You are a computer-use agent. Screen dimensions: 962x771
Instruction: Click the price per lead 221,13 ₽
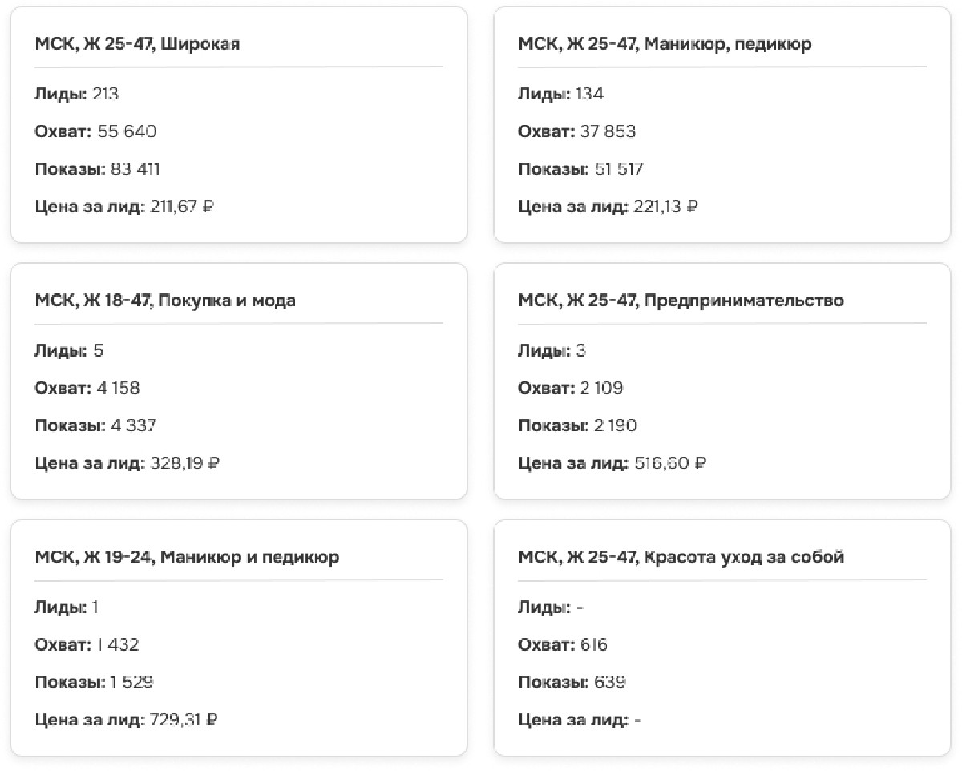(x=665, y=207)
